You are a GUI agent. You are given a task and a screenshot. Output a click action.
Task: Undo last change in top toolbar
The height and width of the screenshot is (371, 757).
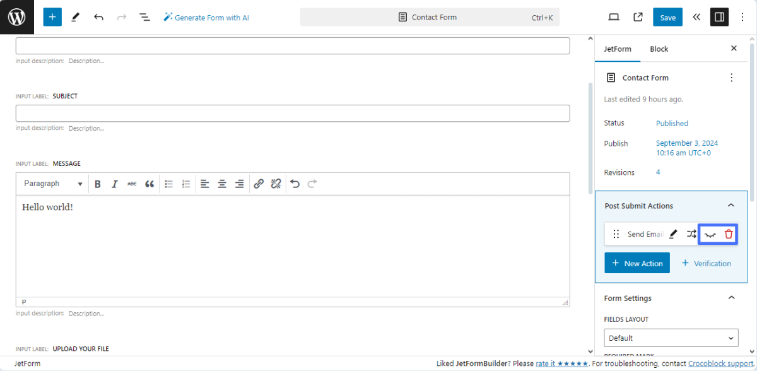pos(98,17)
